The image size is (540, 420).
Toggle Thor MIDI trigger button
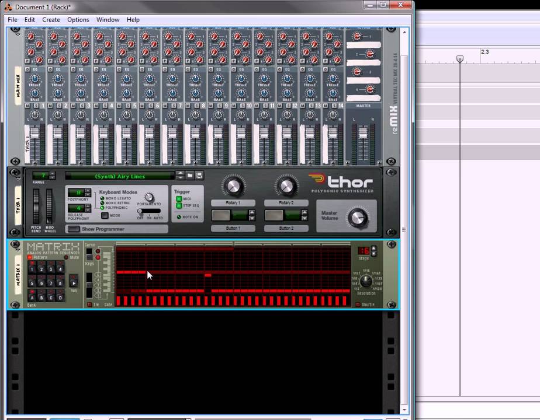coord(179,199)
